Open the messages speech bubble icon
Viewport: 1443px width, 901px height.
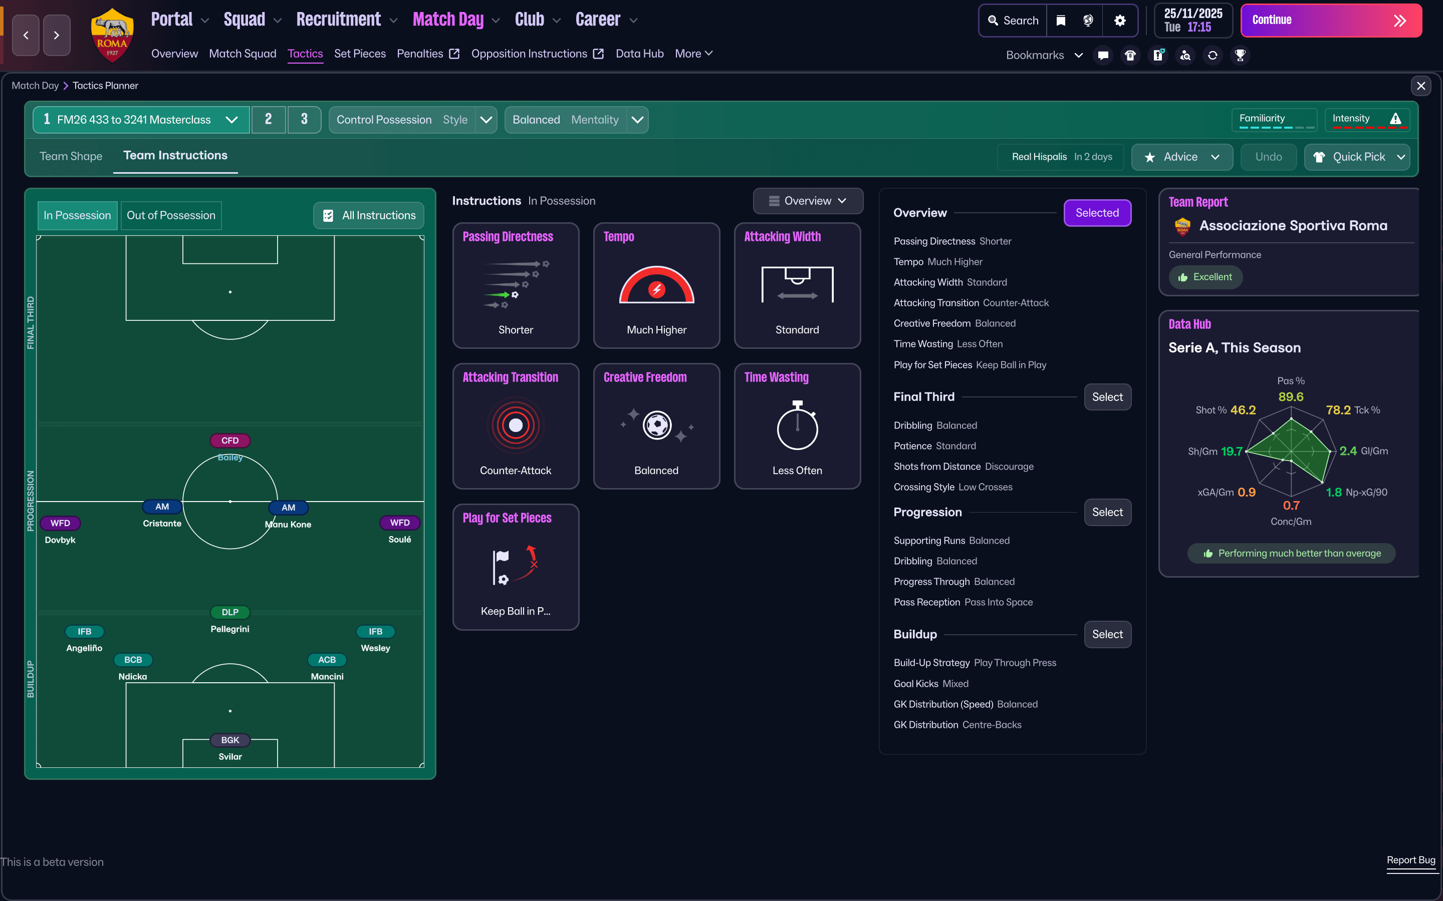1102,55
